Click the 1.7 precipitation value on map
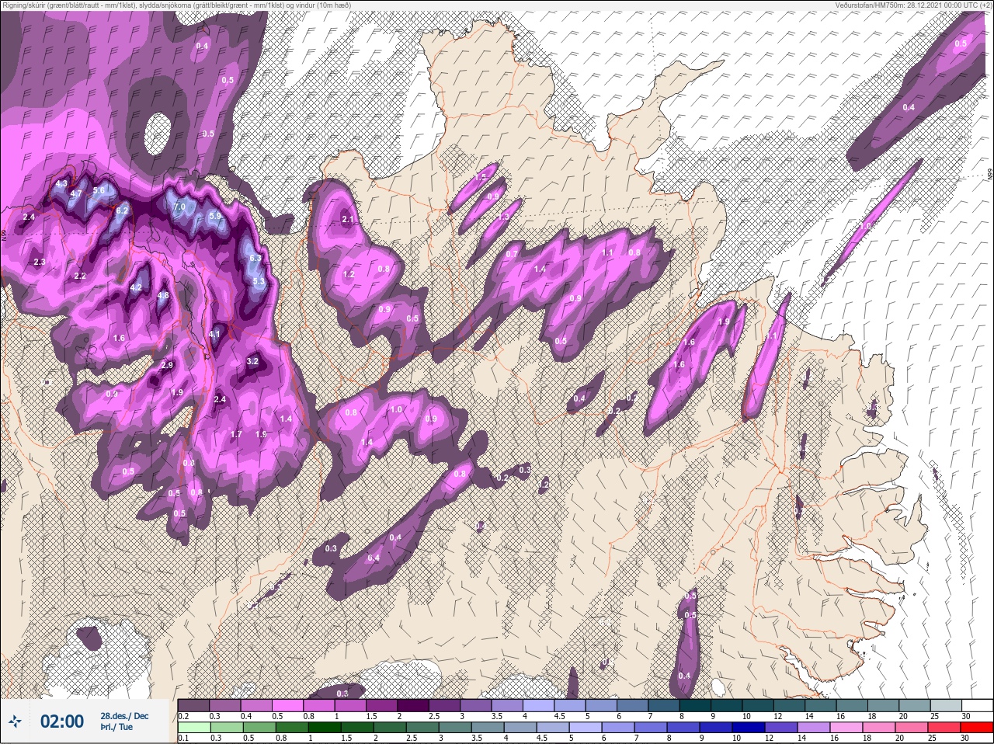Image resolution: width=994 pixels, height=744 pixels. coord(237,434)
